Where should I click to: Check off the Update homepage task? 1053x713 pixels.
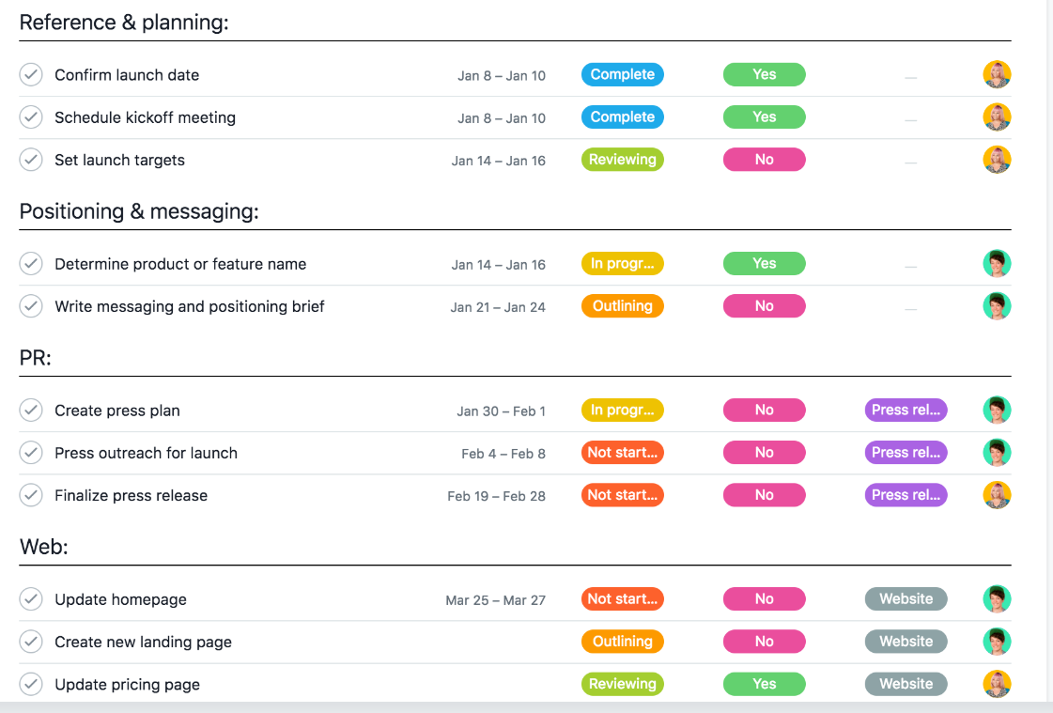pyautogui.click(x=30, y=598)
